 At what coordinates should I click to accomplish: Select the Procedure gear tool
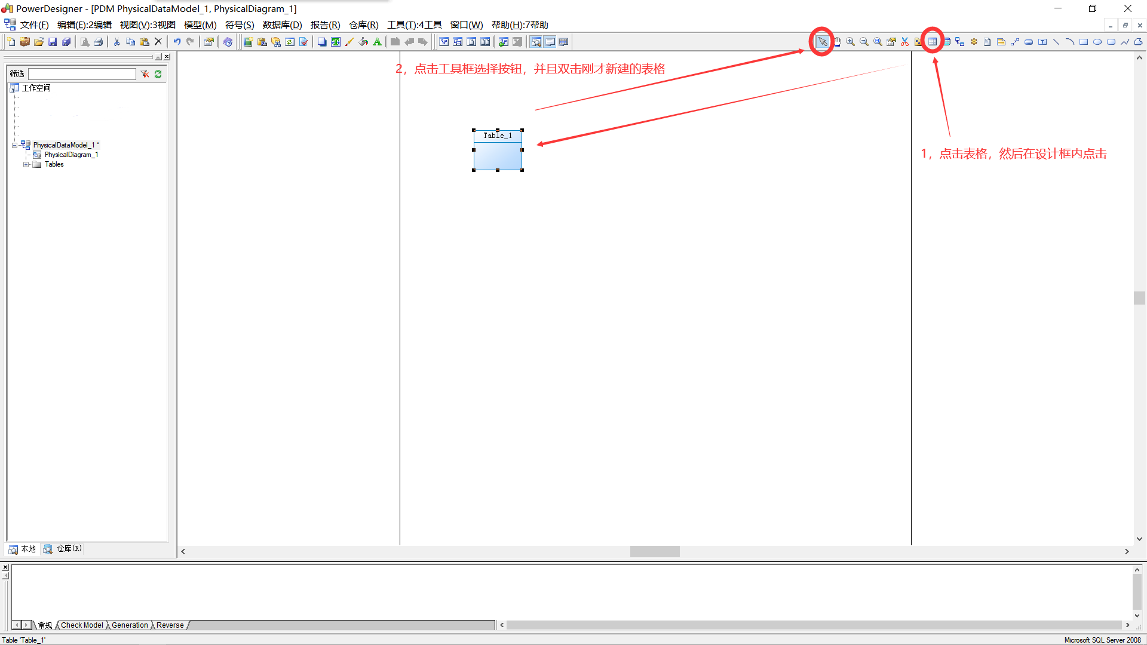(x=974, y=42)
